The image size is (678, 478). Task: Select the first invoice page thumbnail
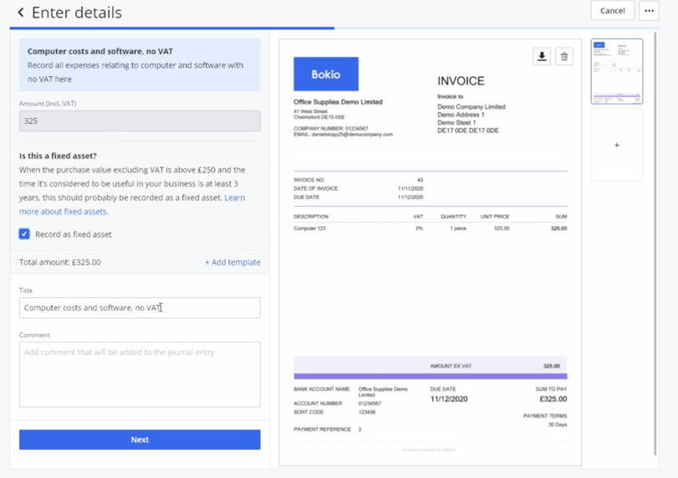[617, 71]
